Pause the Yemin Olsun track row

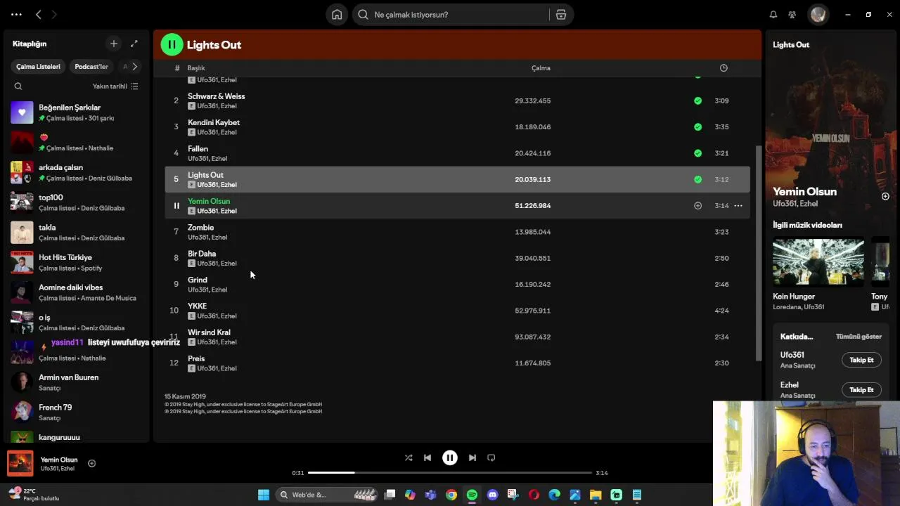click(x=176, y=206)
